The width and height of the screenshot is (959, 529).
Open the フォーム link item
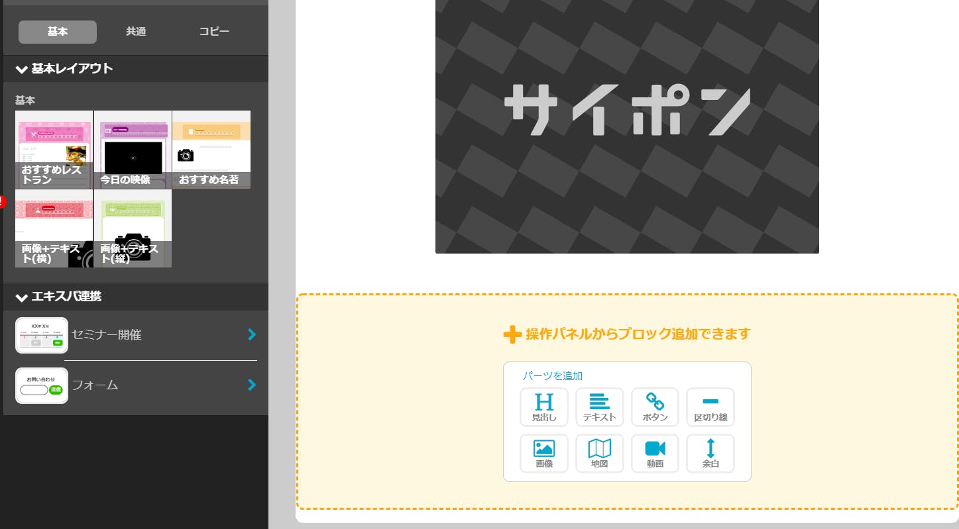[x=136, y=385]
